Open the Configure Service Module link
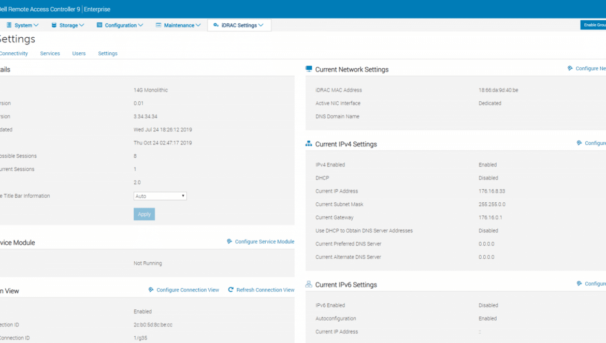 (264, 242)
